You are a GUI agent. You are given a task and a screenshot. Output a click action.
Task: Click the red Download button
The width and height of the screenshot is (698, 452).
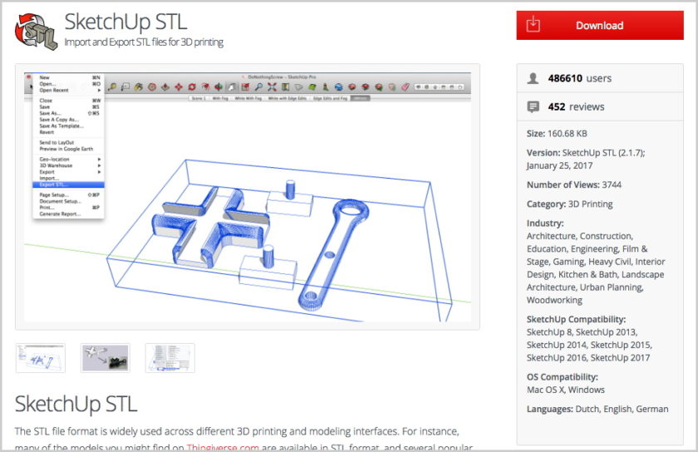(x=600, y=26)
